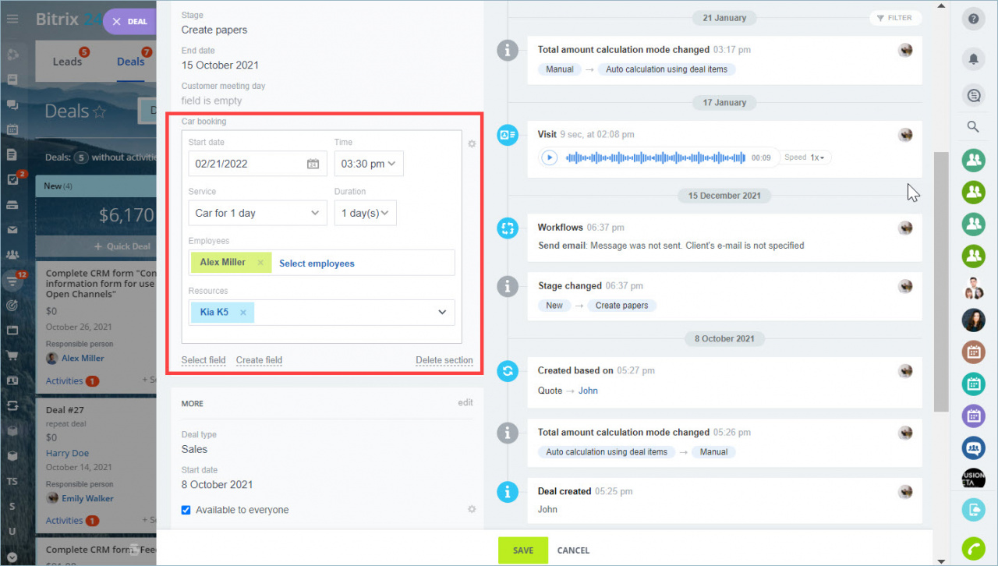The image size is (998, 566).
Task: Open the CRM icon with 12 badge
Action: pos(13,280)
